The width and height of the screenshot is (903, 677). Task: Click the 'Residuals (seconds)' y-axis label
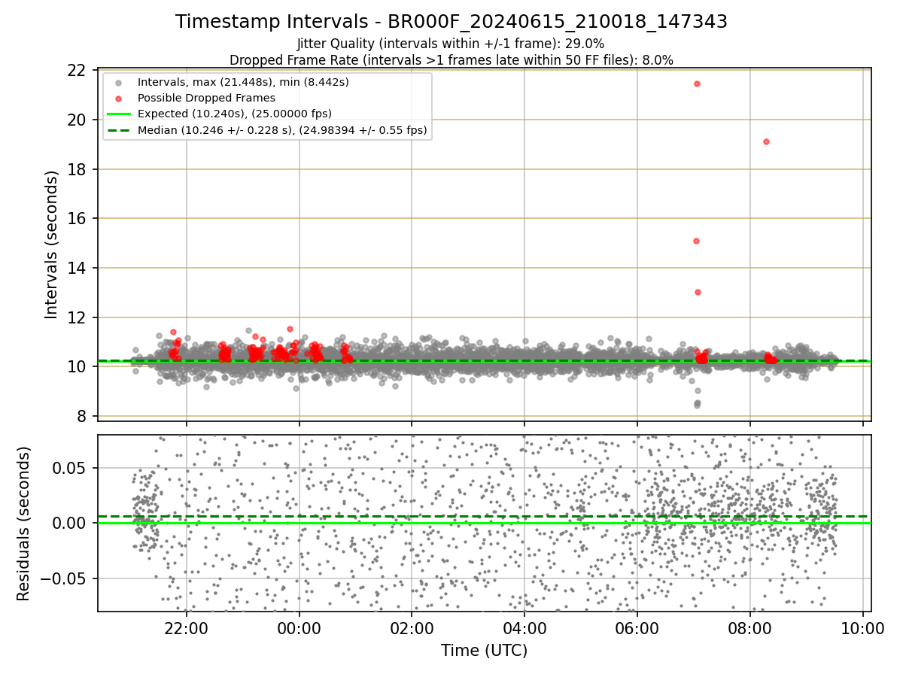click(23, 524)
